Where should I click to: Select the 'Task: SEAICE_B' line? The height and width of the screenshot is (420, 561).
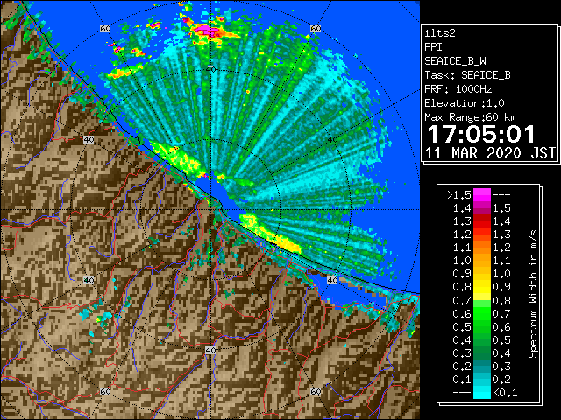pos(467,75)
